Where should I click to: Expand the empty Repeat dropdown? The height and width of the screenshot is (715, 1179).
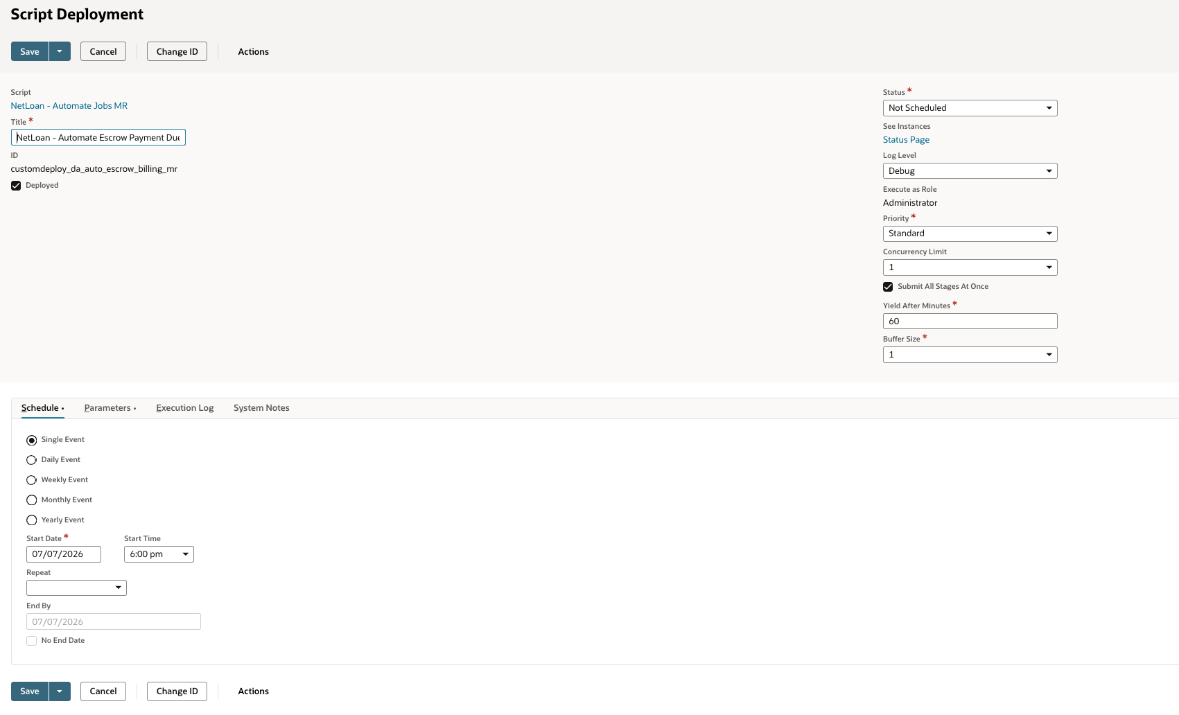[76, 588]
